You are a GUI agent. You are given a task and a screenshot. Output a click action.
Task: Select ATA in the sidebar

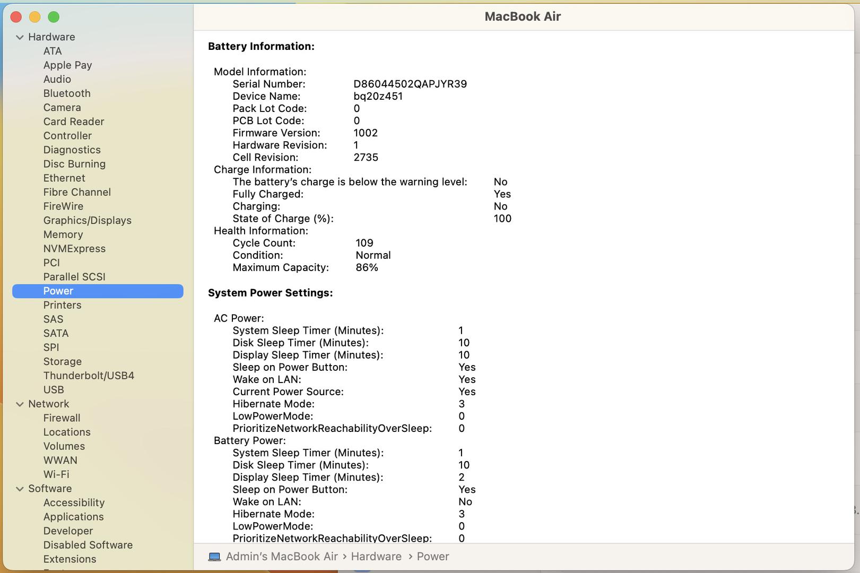(53, 51)
